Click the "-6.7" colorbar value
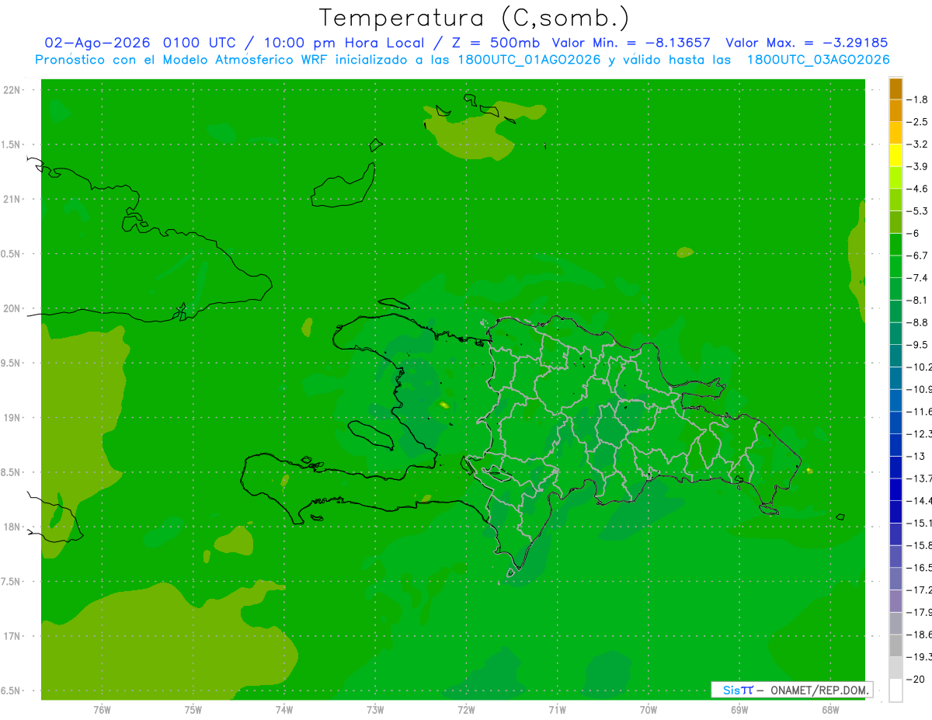The height and width of the screenshot is (720, 932). [918, 255]
